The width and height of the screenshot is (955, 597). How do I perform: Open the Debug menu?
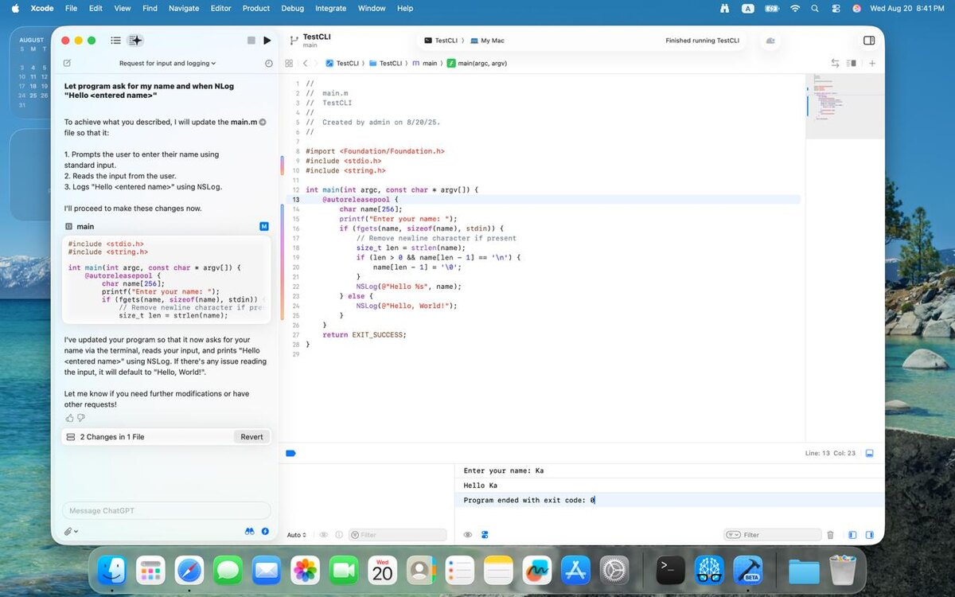tap(292, 8)
